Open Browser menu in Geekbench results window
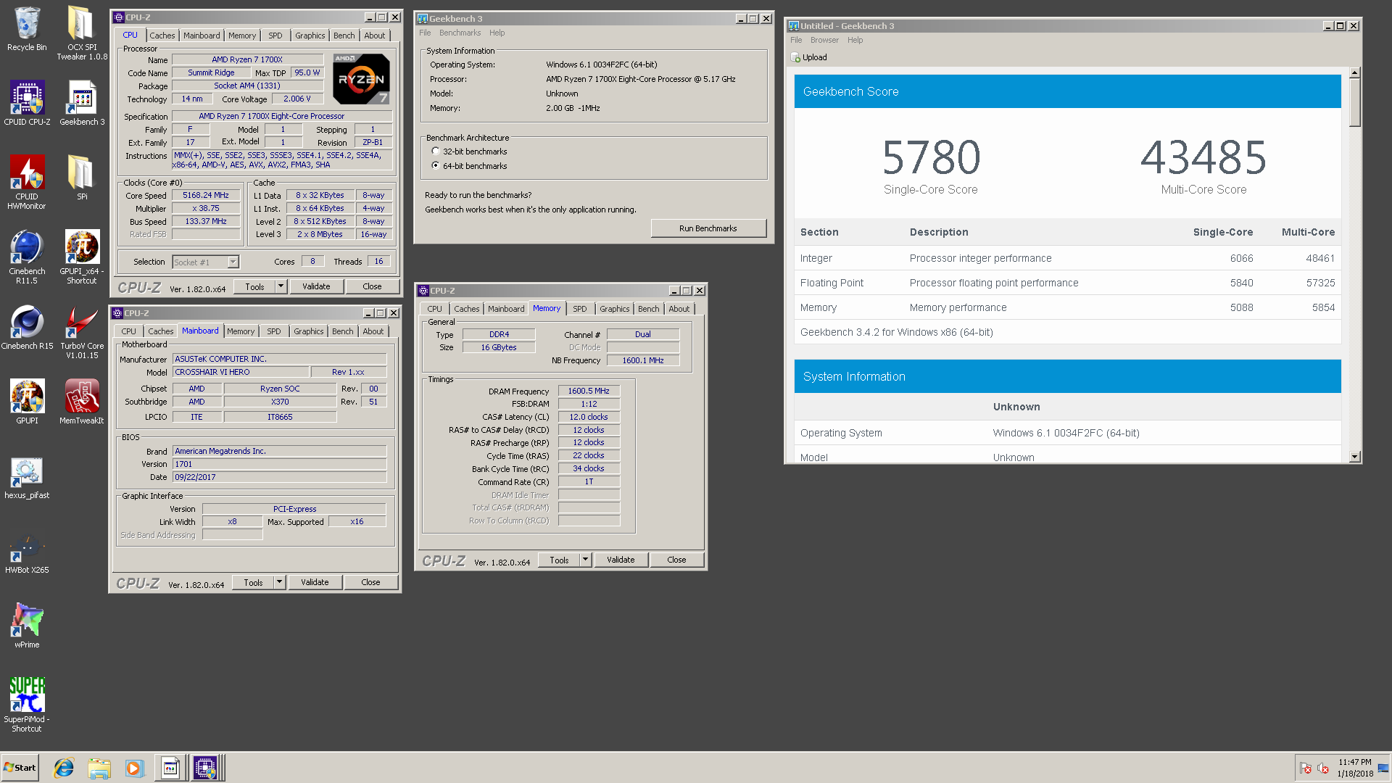The image size is (1392, 783). [824, 40]
